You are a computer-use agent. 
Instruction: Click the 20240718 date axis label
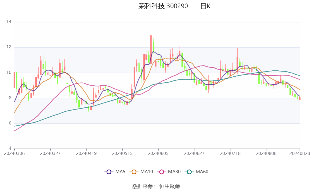(x=230, y=153)
